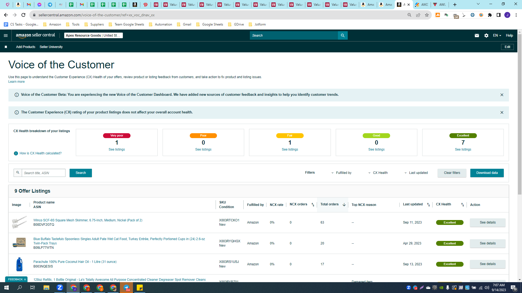Open the browser extensions puzzle icon
This screenshot has height=293, width=522.
490,15
